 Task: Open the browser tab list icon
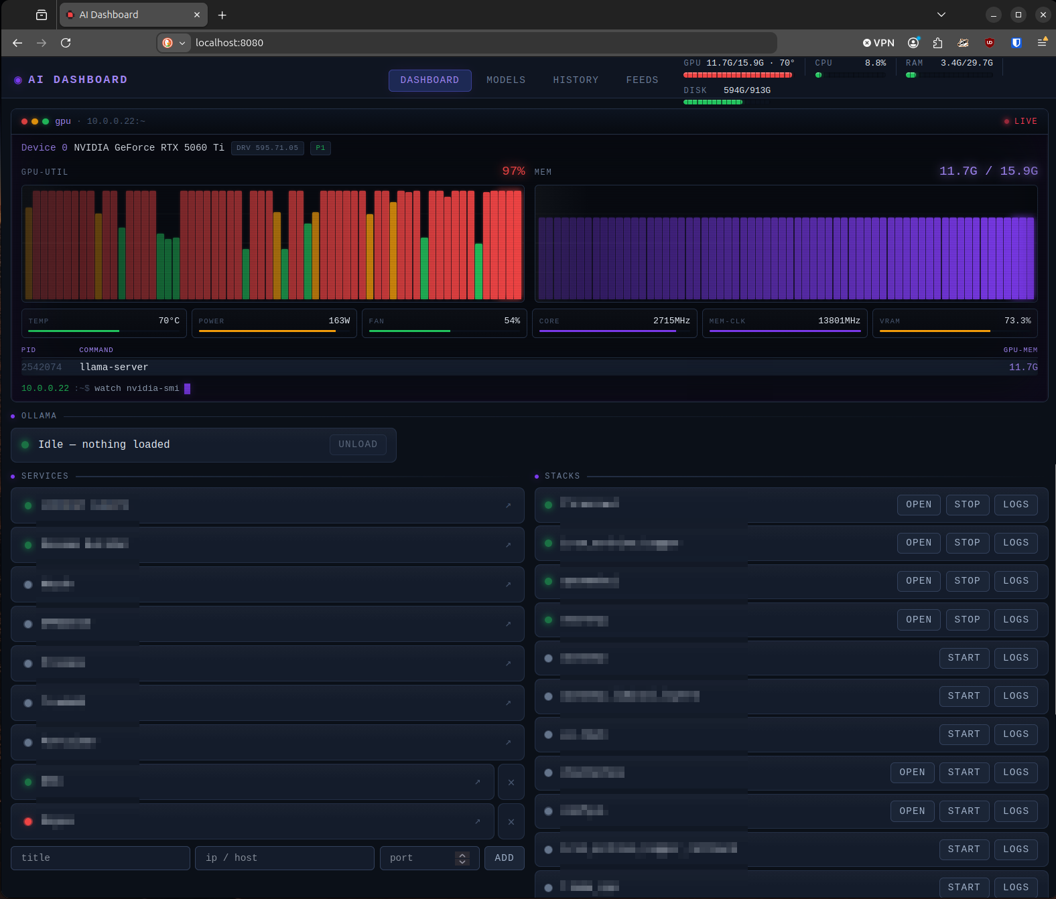click(x=42, y=15)
